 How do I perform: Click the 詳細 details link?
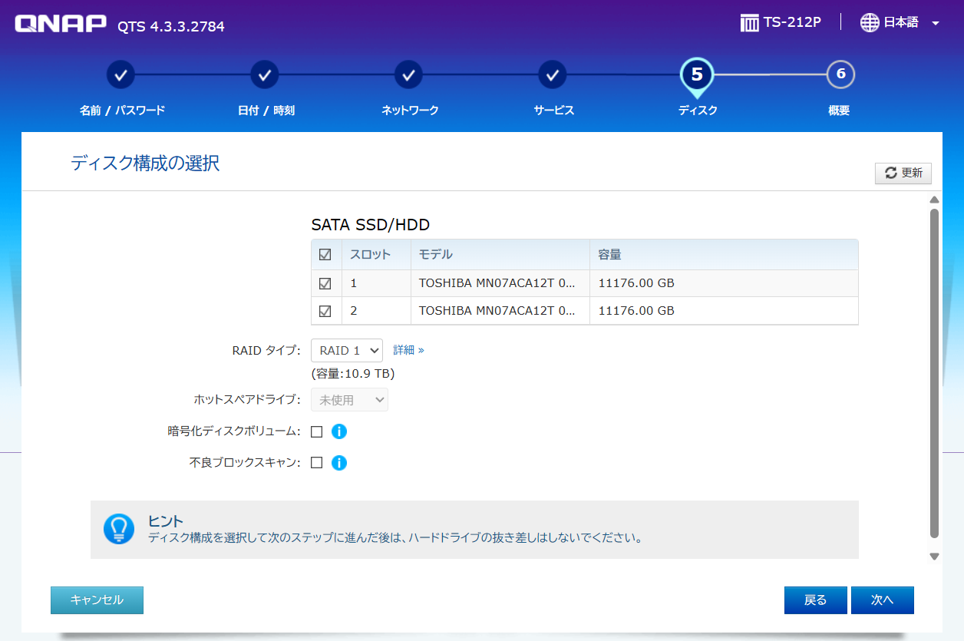408,350
